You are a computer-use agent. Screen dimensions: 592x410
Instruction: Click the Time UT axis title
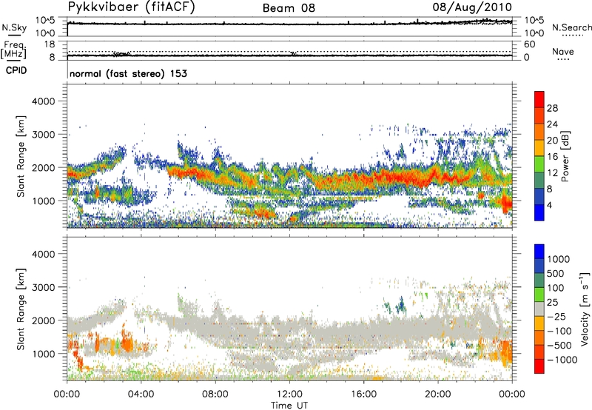289,405
